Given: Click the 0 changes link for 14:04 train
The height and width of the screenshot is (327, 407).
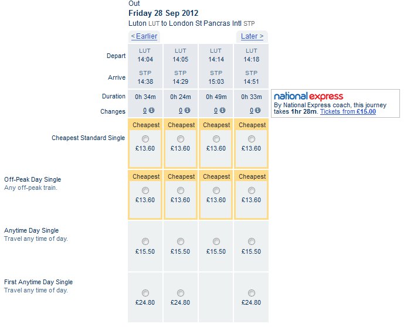Looking at the screenshot, I should click(x=145, y=111).
